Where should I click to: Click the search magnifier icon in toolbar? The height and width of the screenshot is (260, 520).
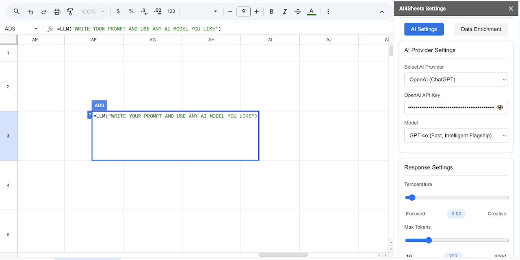point(17,11)
